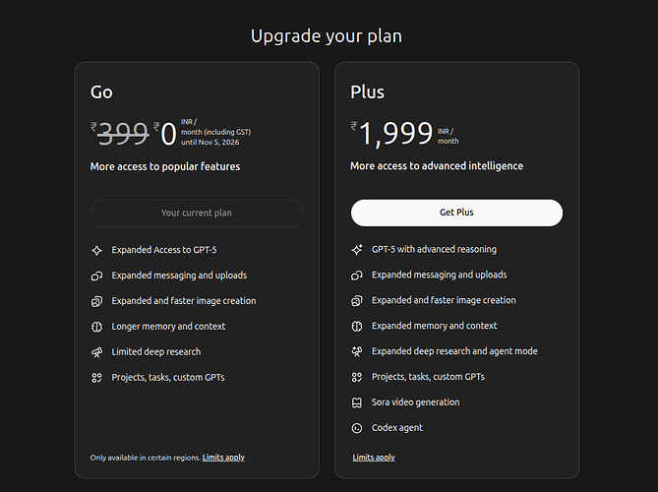
Task: Click the Sora video generation icon
Action: pos(357,402)
